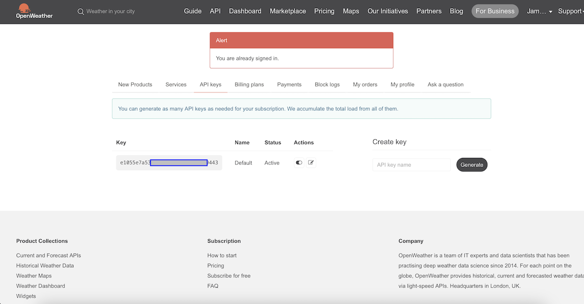
Task: Switch to the Billing plans tab
Action: [x=249, y=85]
